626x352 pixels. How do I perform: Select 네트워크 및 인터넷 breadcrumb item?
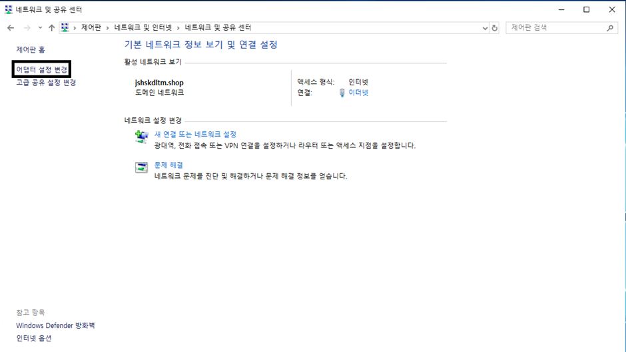click(x=143, y=28)
